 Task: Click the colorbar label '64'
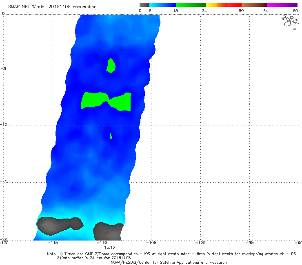(266, 11)
